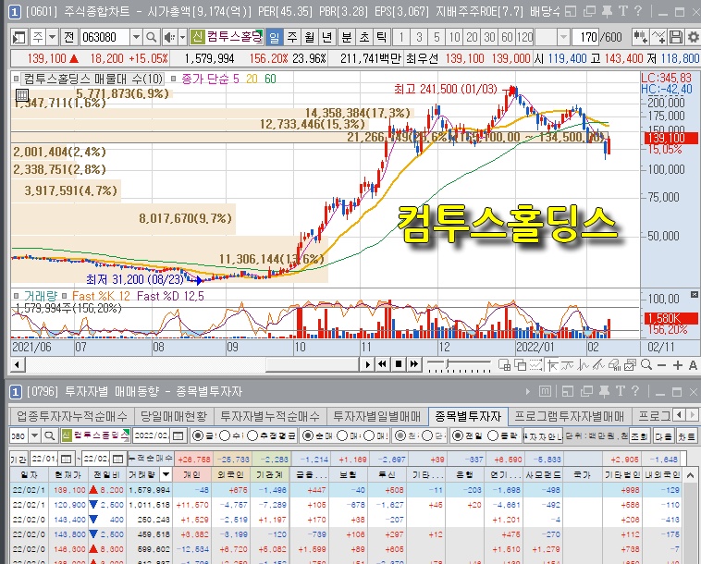701x564 pixels.
Task: Adjust the chart playback speed slider
Action: click(x=448, y=363)
